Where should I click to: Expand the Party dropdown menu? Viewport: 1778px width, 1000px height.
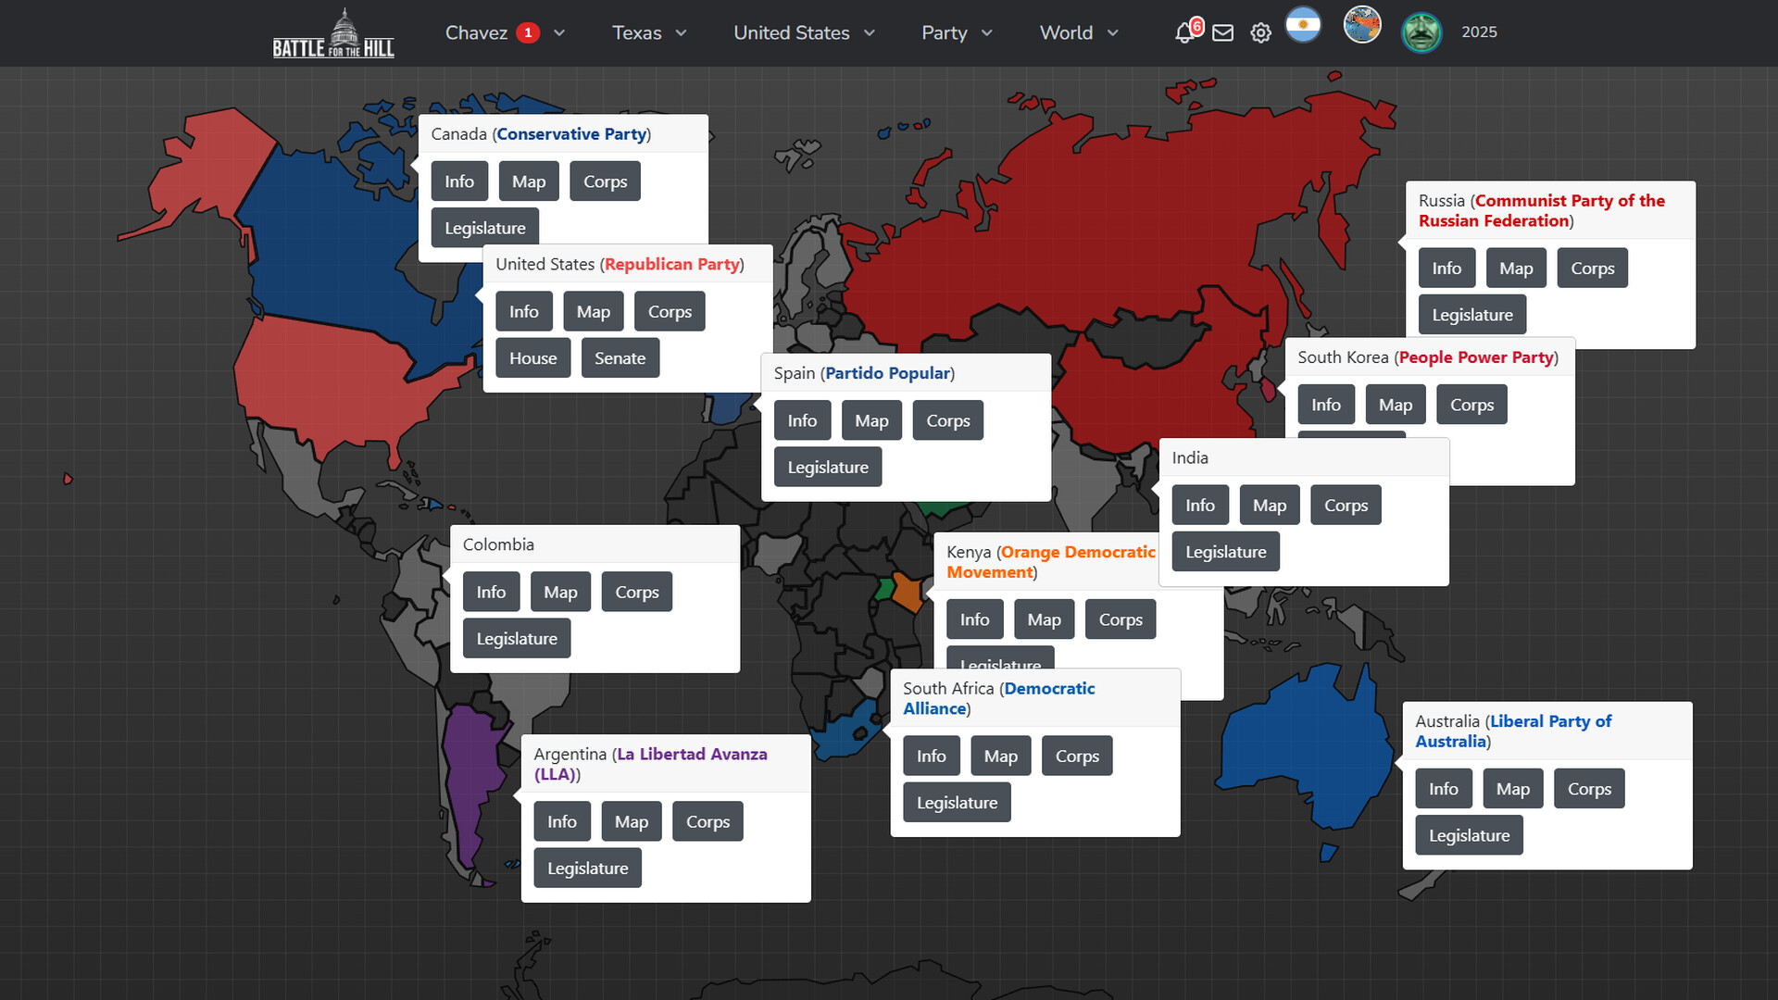coord(958,33)
